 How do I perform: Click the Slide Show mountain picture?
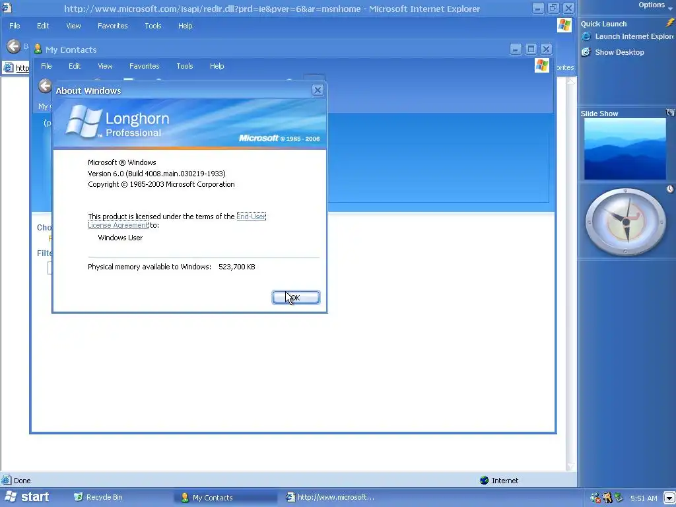625,149
